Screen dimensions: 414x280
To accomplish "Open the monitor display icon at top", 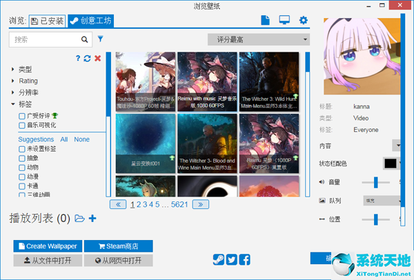I will tap(284, 21).
